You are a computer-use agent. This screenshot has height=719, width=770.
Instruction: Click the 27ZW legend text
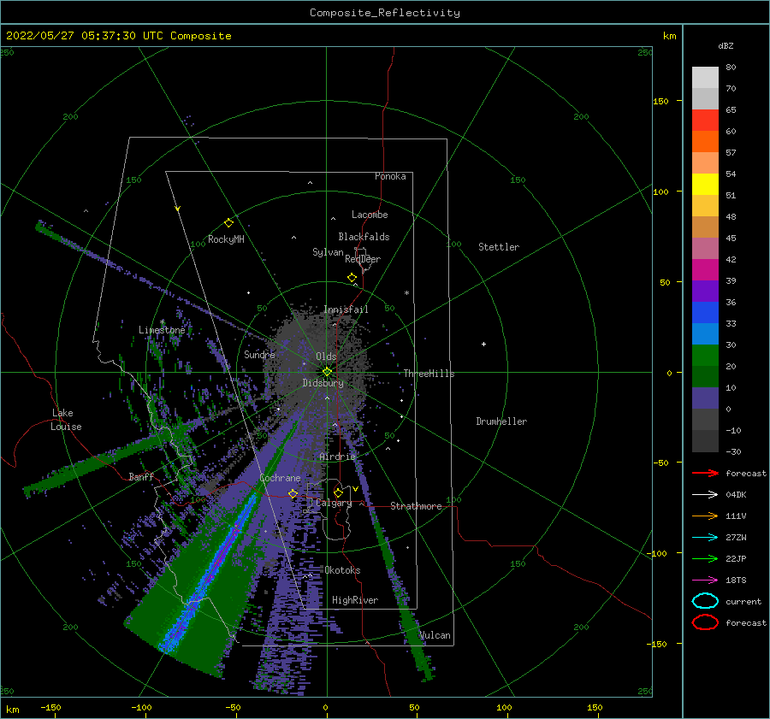point(736,538)
